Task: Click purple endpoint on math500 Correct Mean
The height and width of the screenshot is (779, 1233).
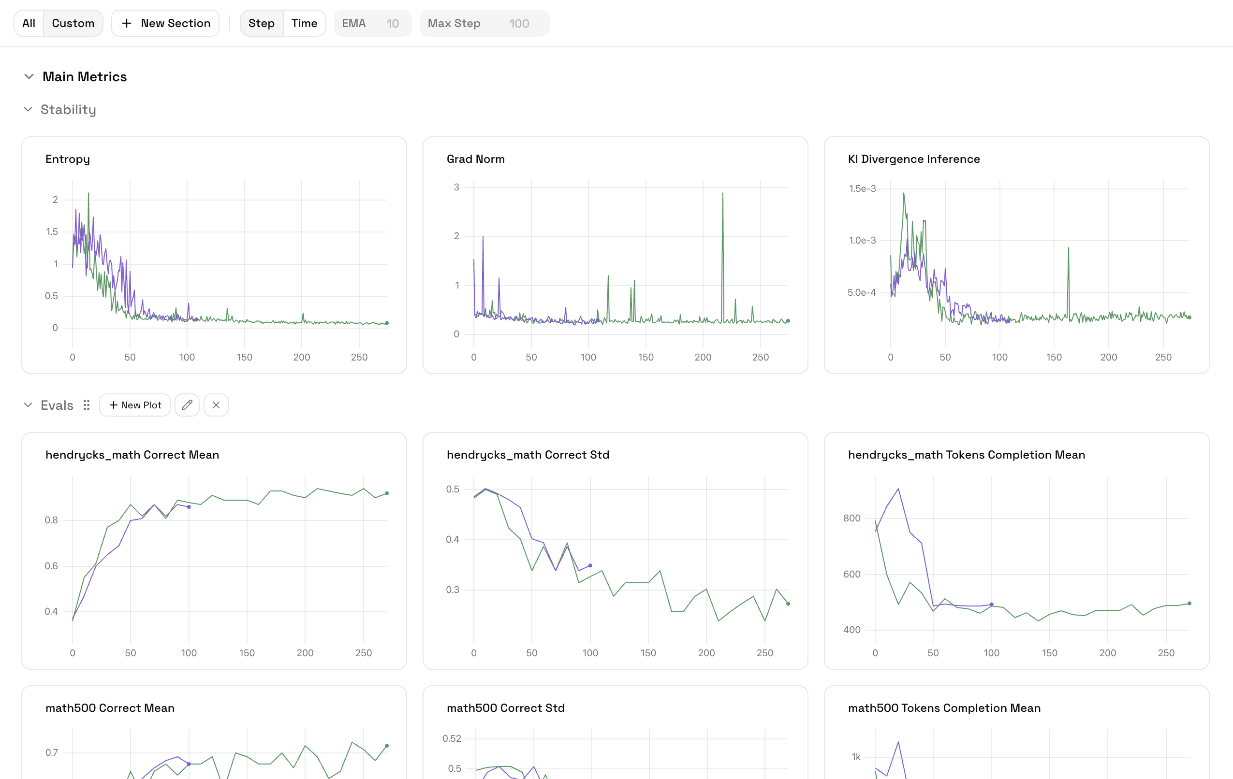Action: click(x=189, y=764)
